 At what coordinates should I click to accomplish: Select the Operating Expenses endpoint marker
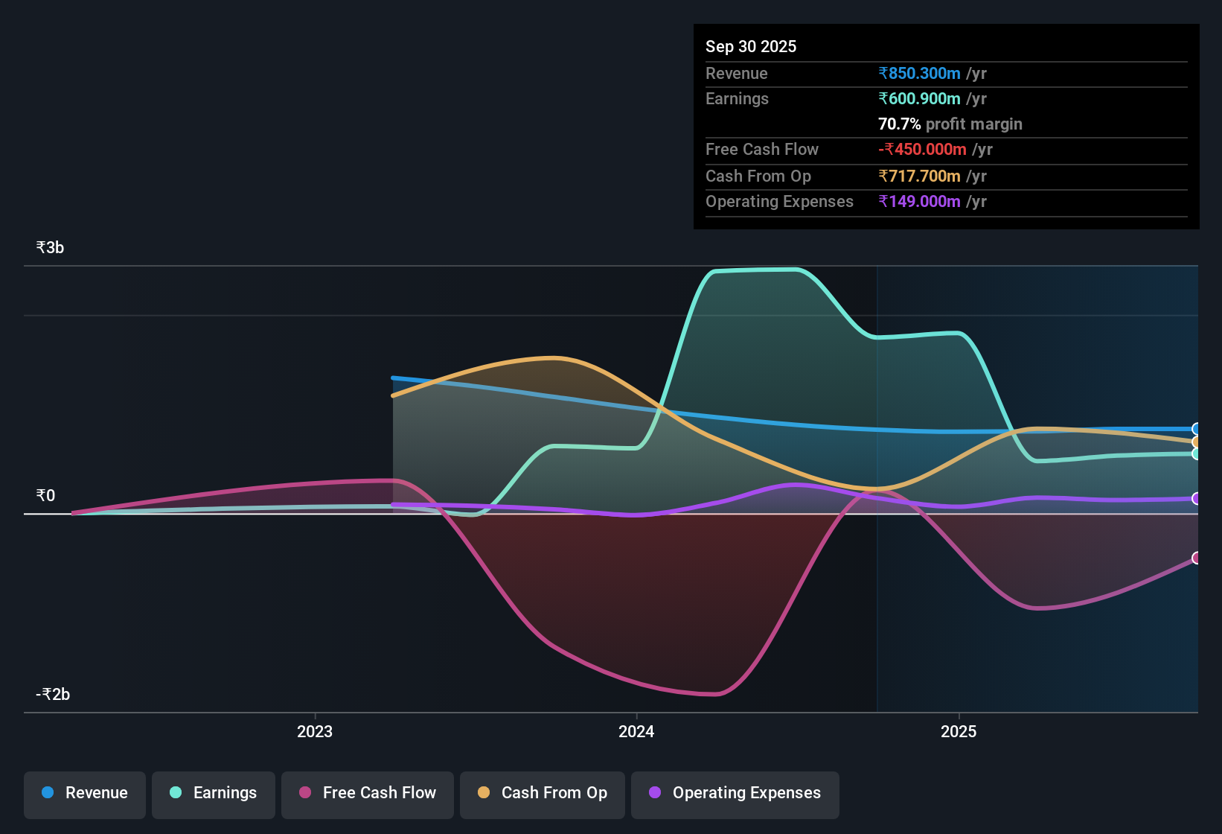click(x=1197, y=499)
